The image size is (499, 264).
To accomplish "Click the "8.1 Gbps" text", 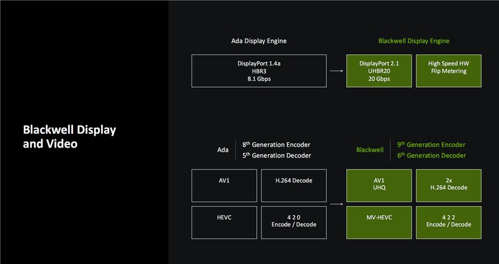I will click(259, 79).
